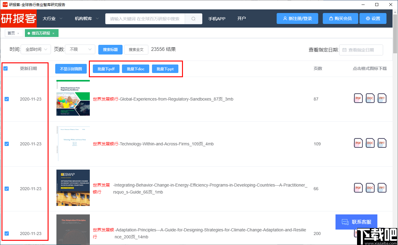Uncheck the Integrating-Behavior-Change row checkbox
The image size is (398, 245).
(7, 189)
